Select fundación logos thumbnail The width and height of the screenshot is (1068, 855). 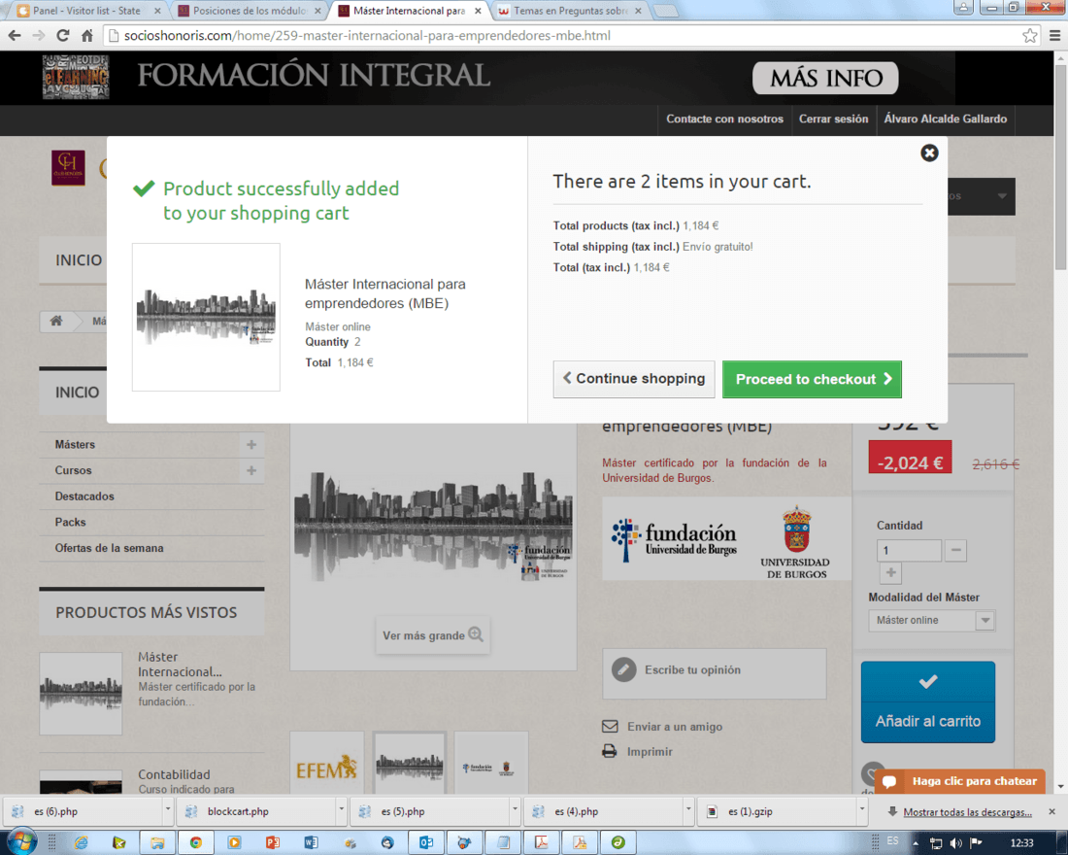[491, 764]
